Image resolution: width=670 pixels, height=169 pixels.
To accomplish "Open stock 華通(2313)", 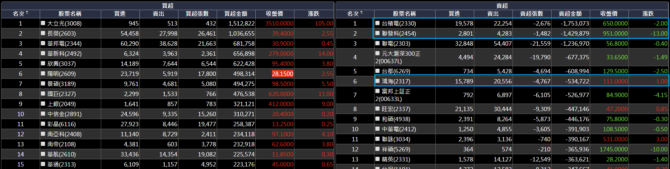I will pyautogui.click(x=61, y=164).
